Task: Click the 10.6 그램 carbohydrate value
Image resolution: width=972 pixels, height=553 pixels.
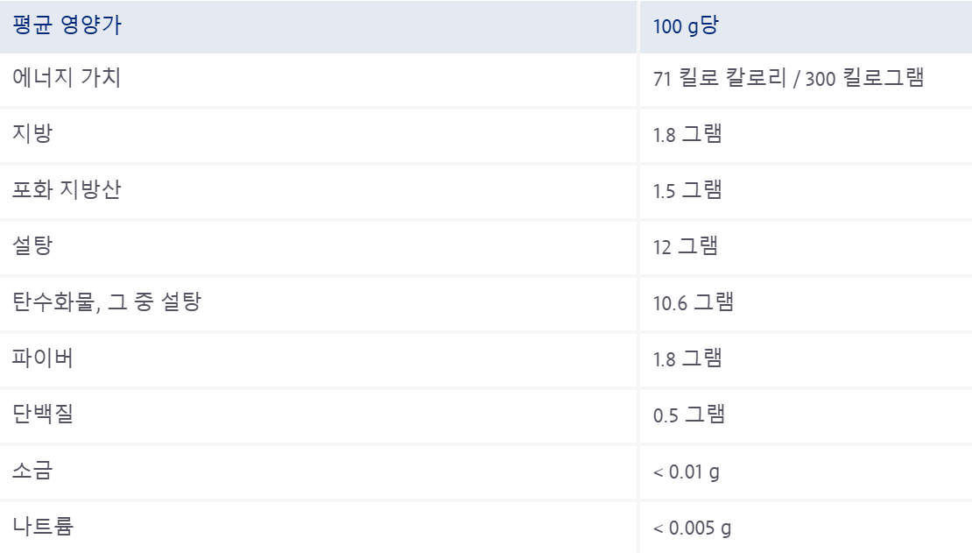Action: click(694, 302)
